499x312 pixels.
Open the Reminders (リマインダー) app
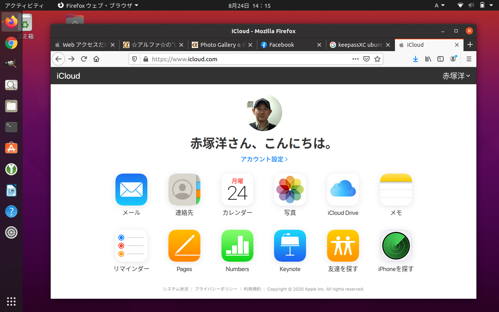(131, 246)
